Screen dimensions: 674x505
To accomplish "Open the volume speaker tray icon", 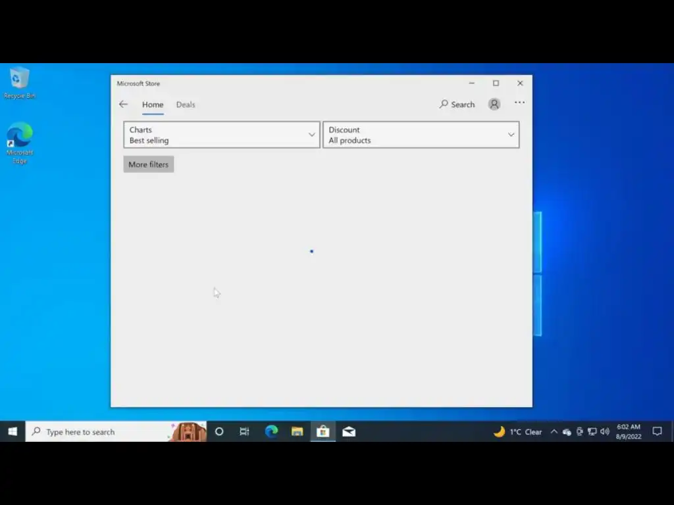I will click(x=605, y=432).
